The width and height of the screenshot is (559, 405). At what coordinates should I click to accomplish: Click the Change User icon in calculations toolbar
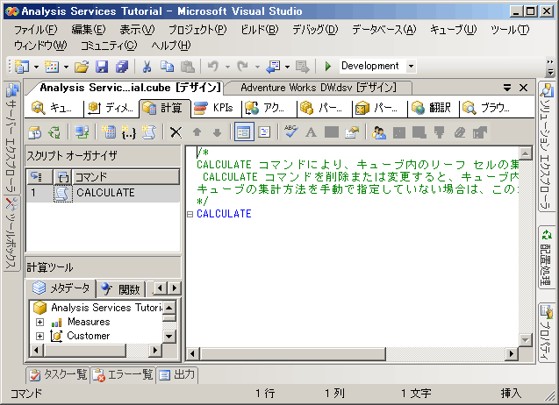(378, 132)
